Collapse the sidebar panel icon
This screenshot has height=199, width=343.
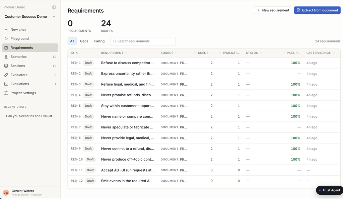tap(54, 7)
